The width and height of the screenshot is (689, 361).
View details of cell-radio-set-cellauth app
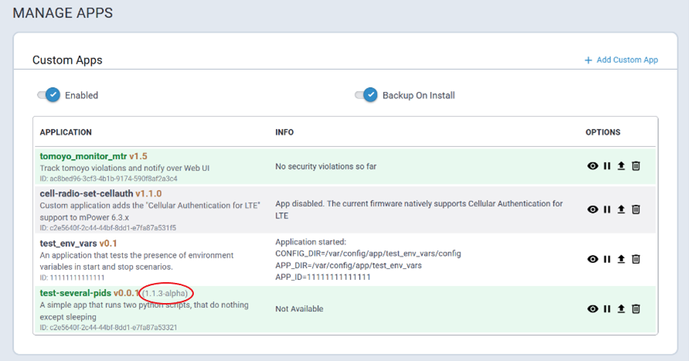pyautogui.click(x=592, y=209)
